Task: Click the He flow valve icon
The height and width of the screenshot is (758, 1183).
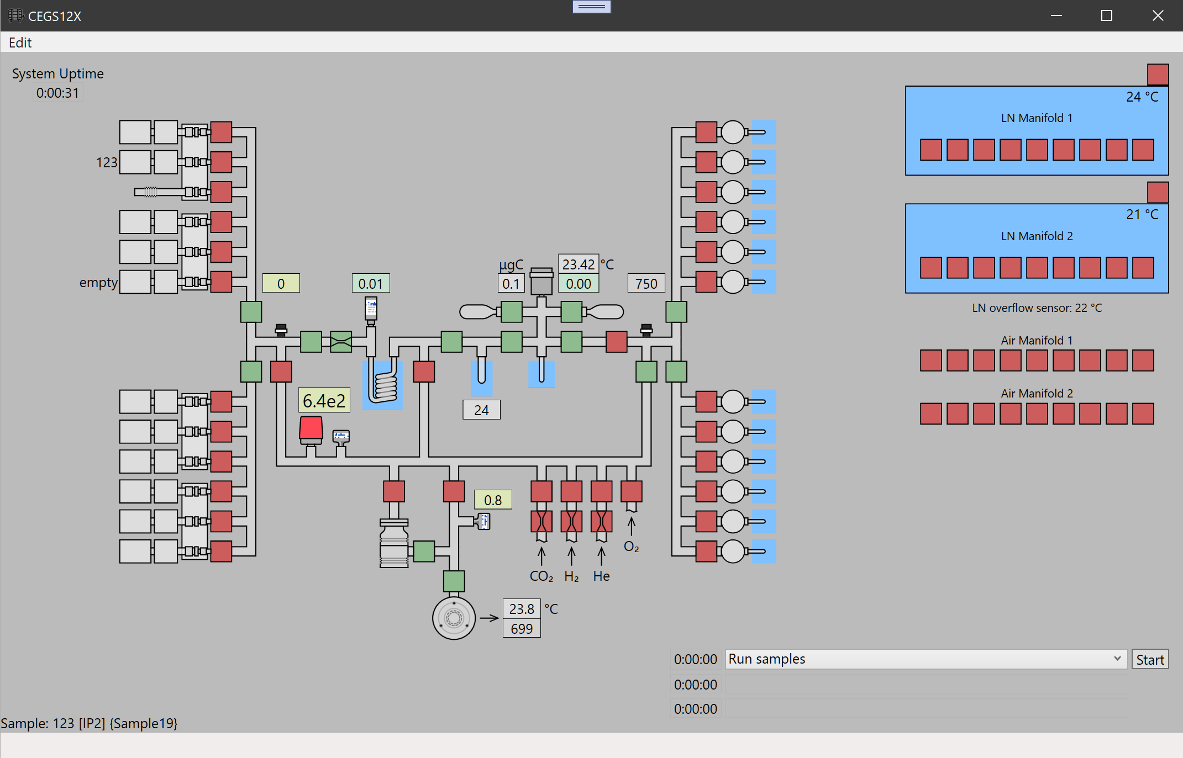Action: (x=601, y=521)
